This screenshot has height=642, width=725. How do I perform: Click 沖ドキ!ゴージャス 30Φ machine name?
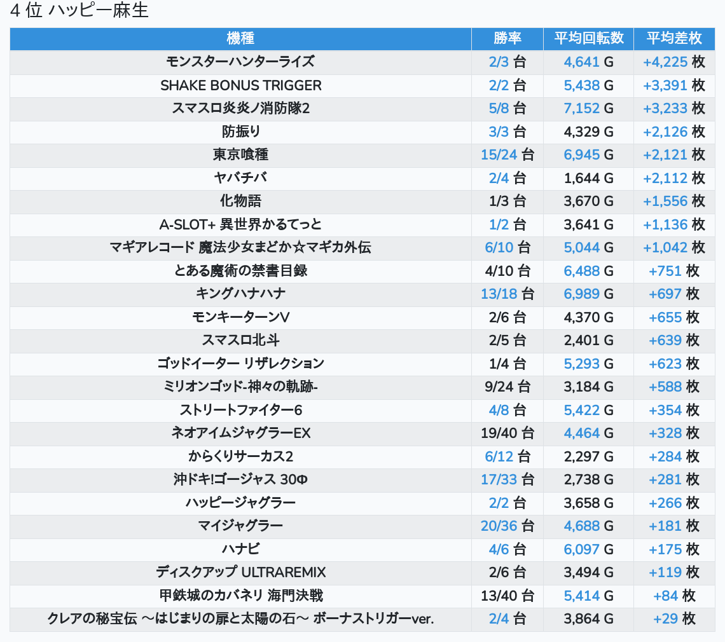(240, 479)
